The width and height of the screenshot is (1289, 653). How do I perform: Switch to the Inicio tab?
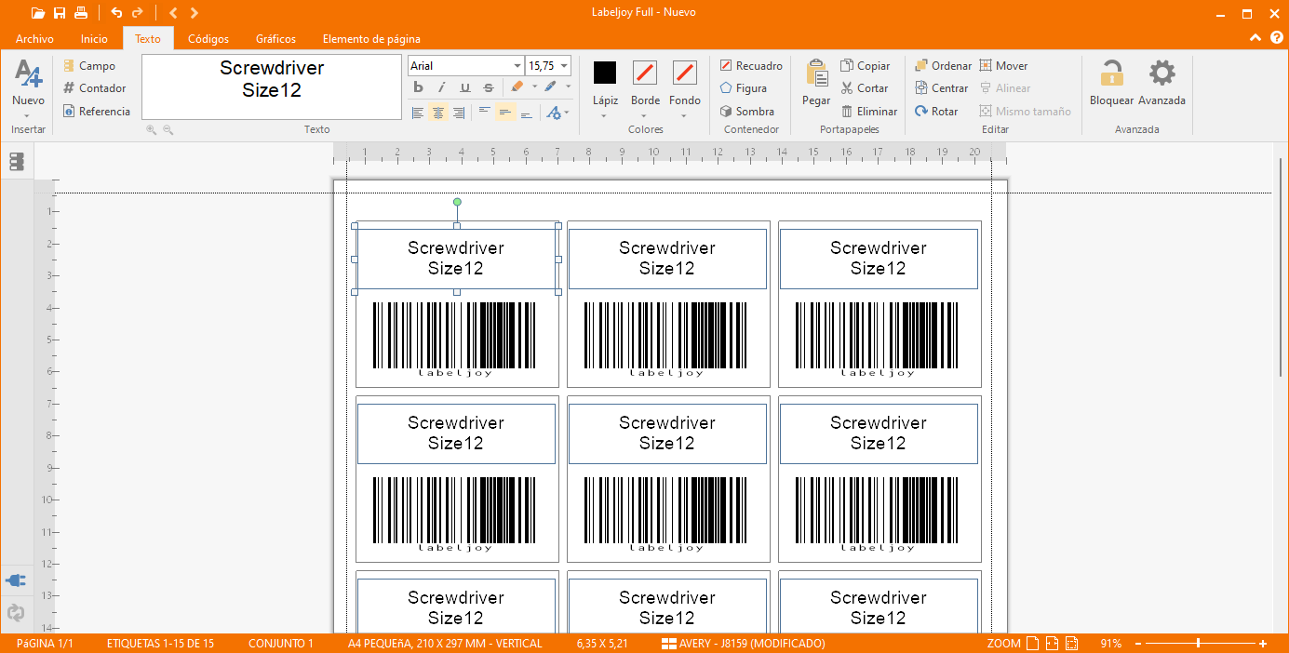[94, 39]
